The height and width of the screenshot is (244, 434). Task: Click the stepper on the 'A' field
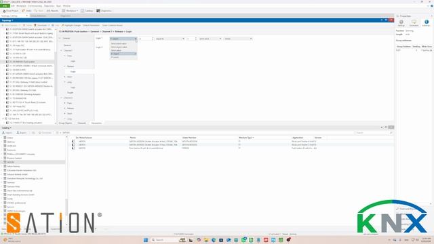tap(152, 39)
